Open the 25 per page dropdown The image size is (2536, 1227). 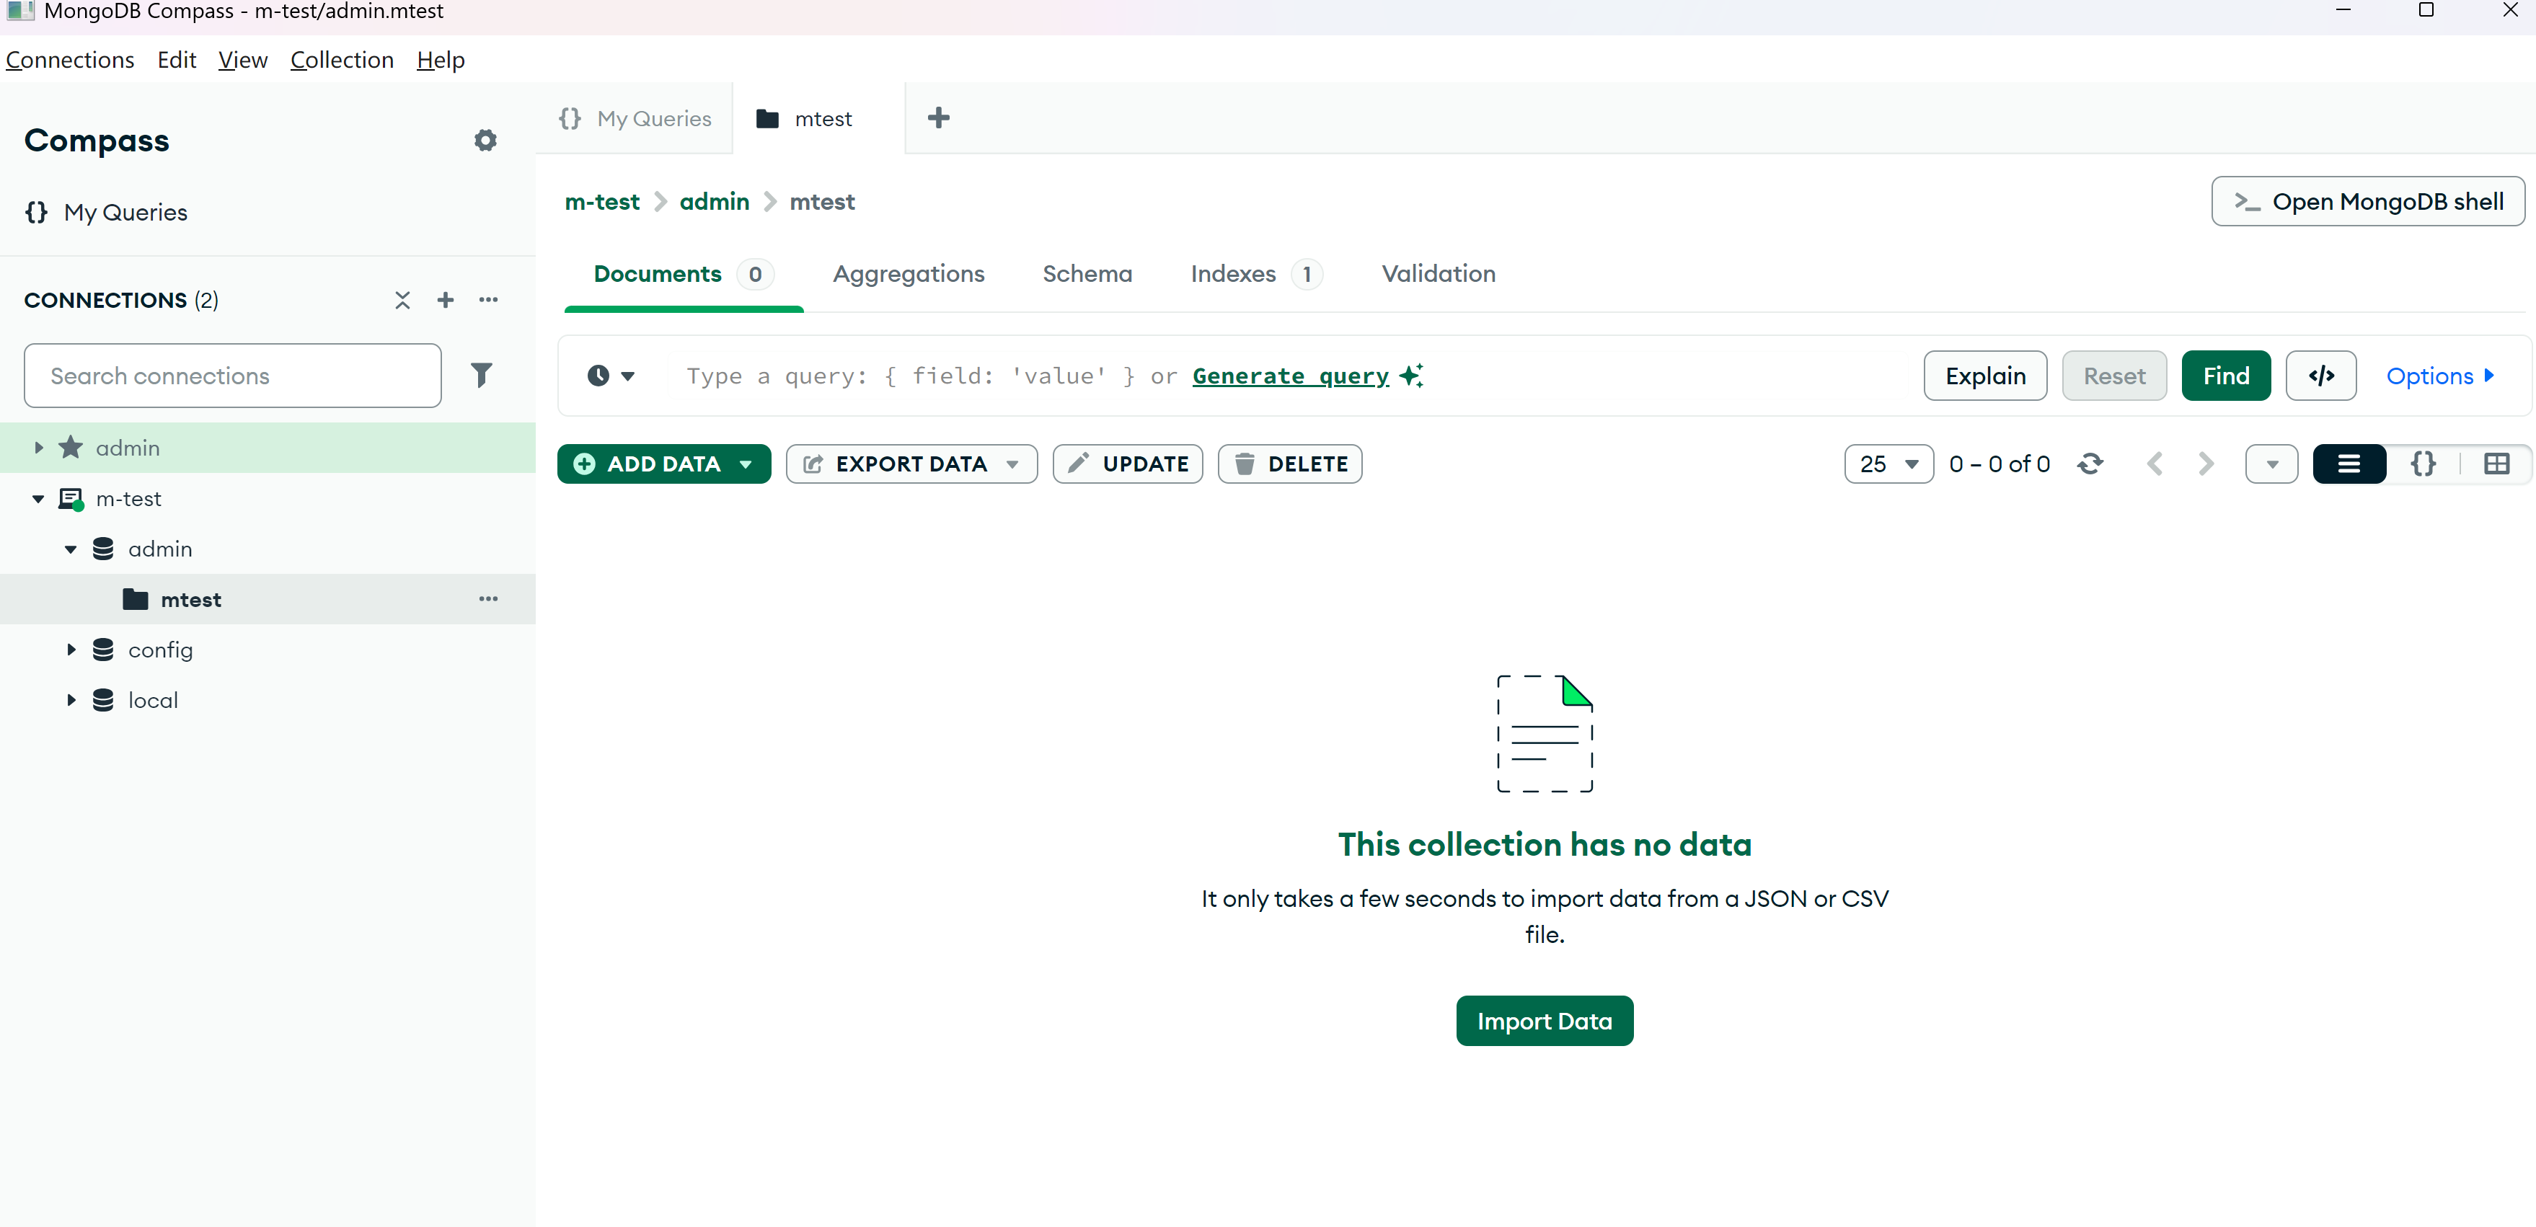1887,464
